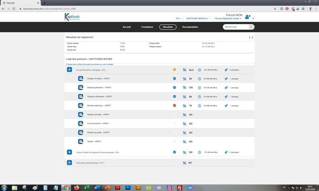
Task: Open Photoshop from the Windows taskbar
Action: 128,187
